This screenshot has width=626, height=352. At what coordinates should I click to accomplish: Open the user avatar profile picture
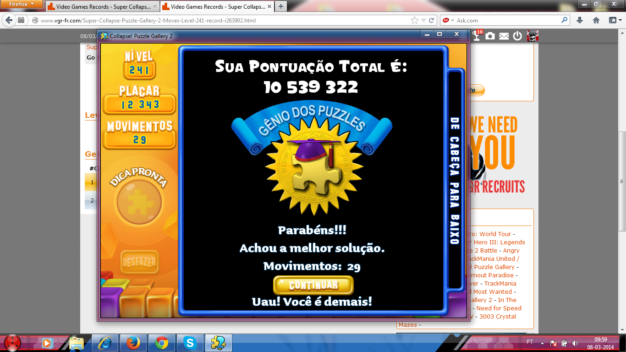pos(533,36)
